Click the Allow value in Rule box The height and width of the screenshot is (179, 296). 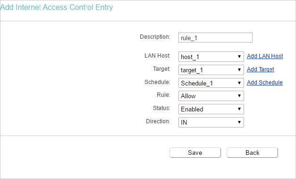188,96
